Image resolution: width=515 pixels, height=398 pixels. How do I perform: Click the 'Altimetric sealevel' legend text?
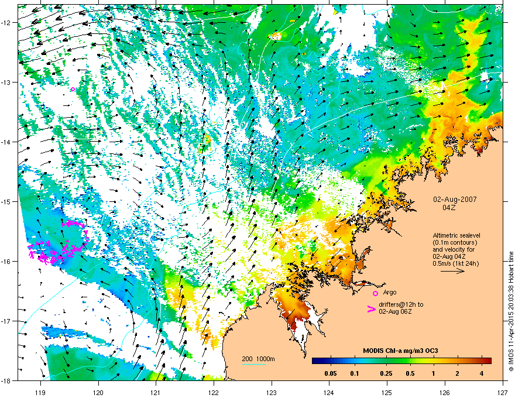(x=456, y=235)
